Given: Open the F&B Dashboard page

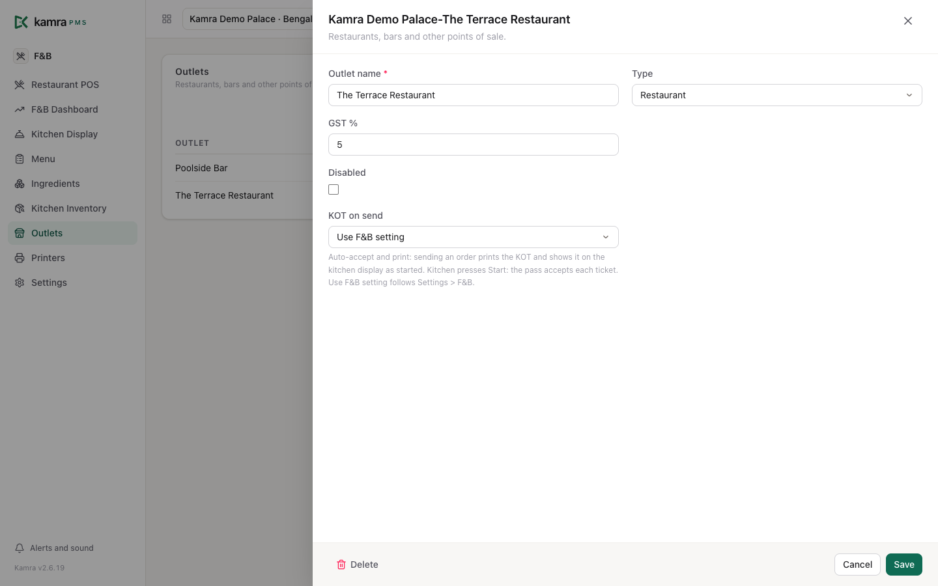Looking at the screenshot, I should click(72, 109).
